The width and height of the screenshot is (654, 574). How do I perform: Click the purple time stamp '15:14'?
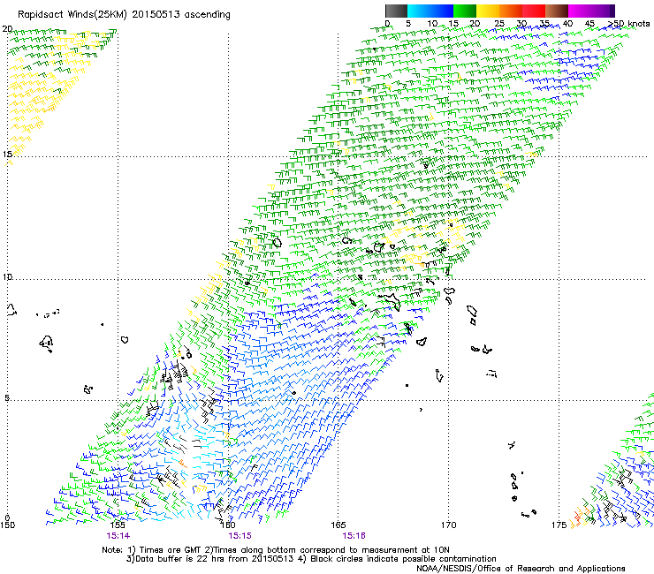click(118, 536)
